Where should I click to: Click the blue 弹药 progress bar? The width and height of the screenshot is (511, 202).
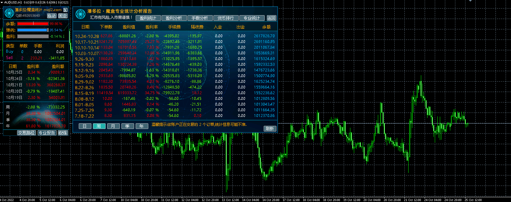33,30
